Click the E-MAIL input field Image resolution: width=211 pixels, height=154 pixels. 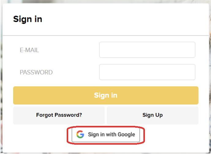(x=147, y=50)
